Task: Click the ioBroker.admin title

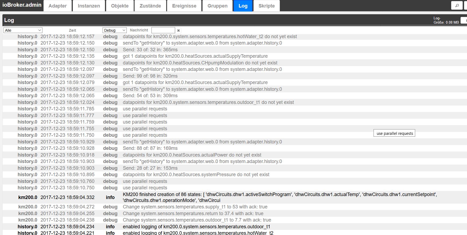Action: pos(22,5)
